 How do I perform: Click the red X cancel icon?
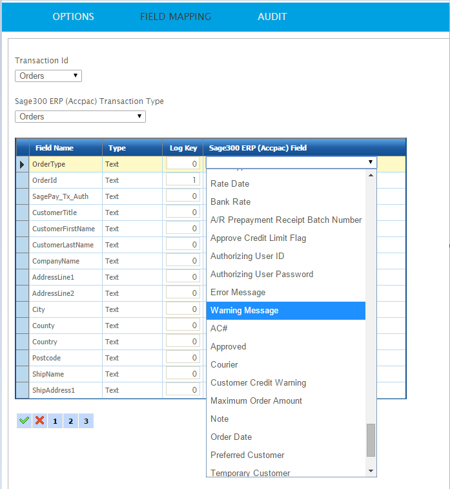click(x=40, y=421)
